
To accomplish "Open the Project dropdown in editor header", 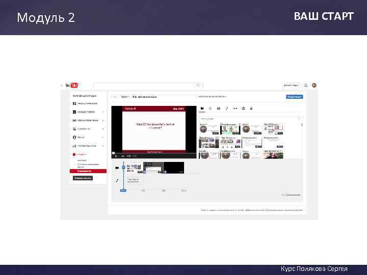I will [125, 97].
